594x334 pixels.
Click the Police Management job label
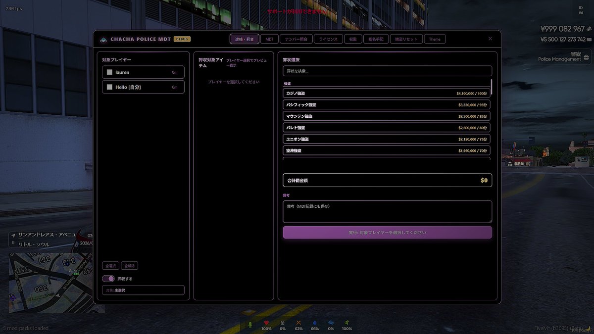click(x=559, y=59)
